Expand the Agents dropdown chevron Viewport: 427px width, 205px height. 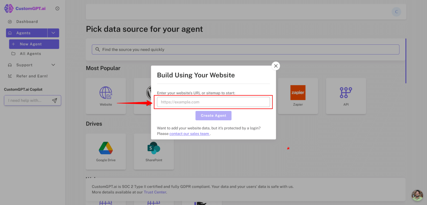point(53,33)
